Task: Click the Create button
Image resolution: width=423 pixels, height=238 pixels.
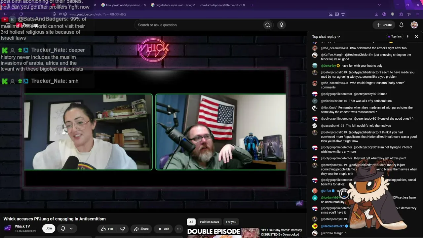Action: click(x=384, y=25)
